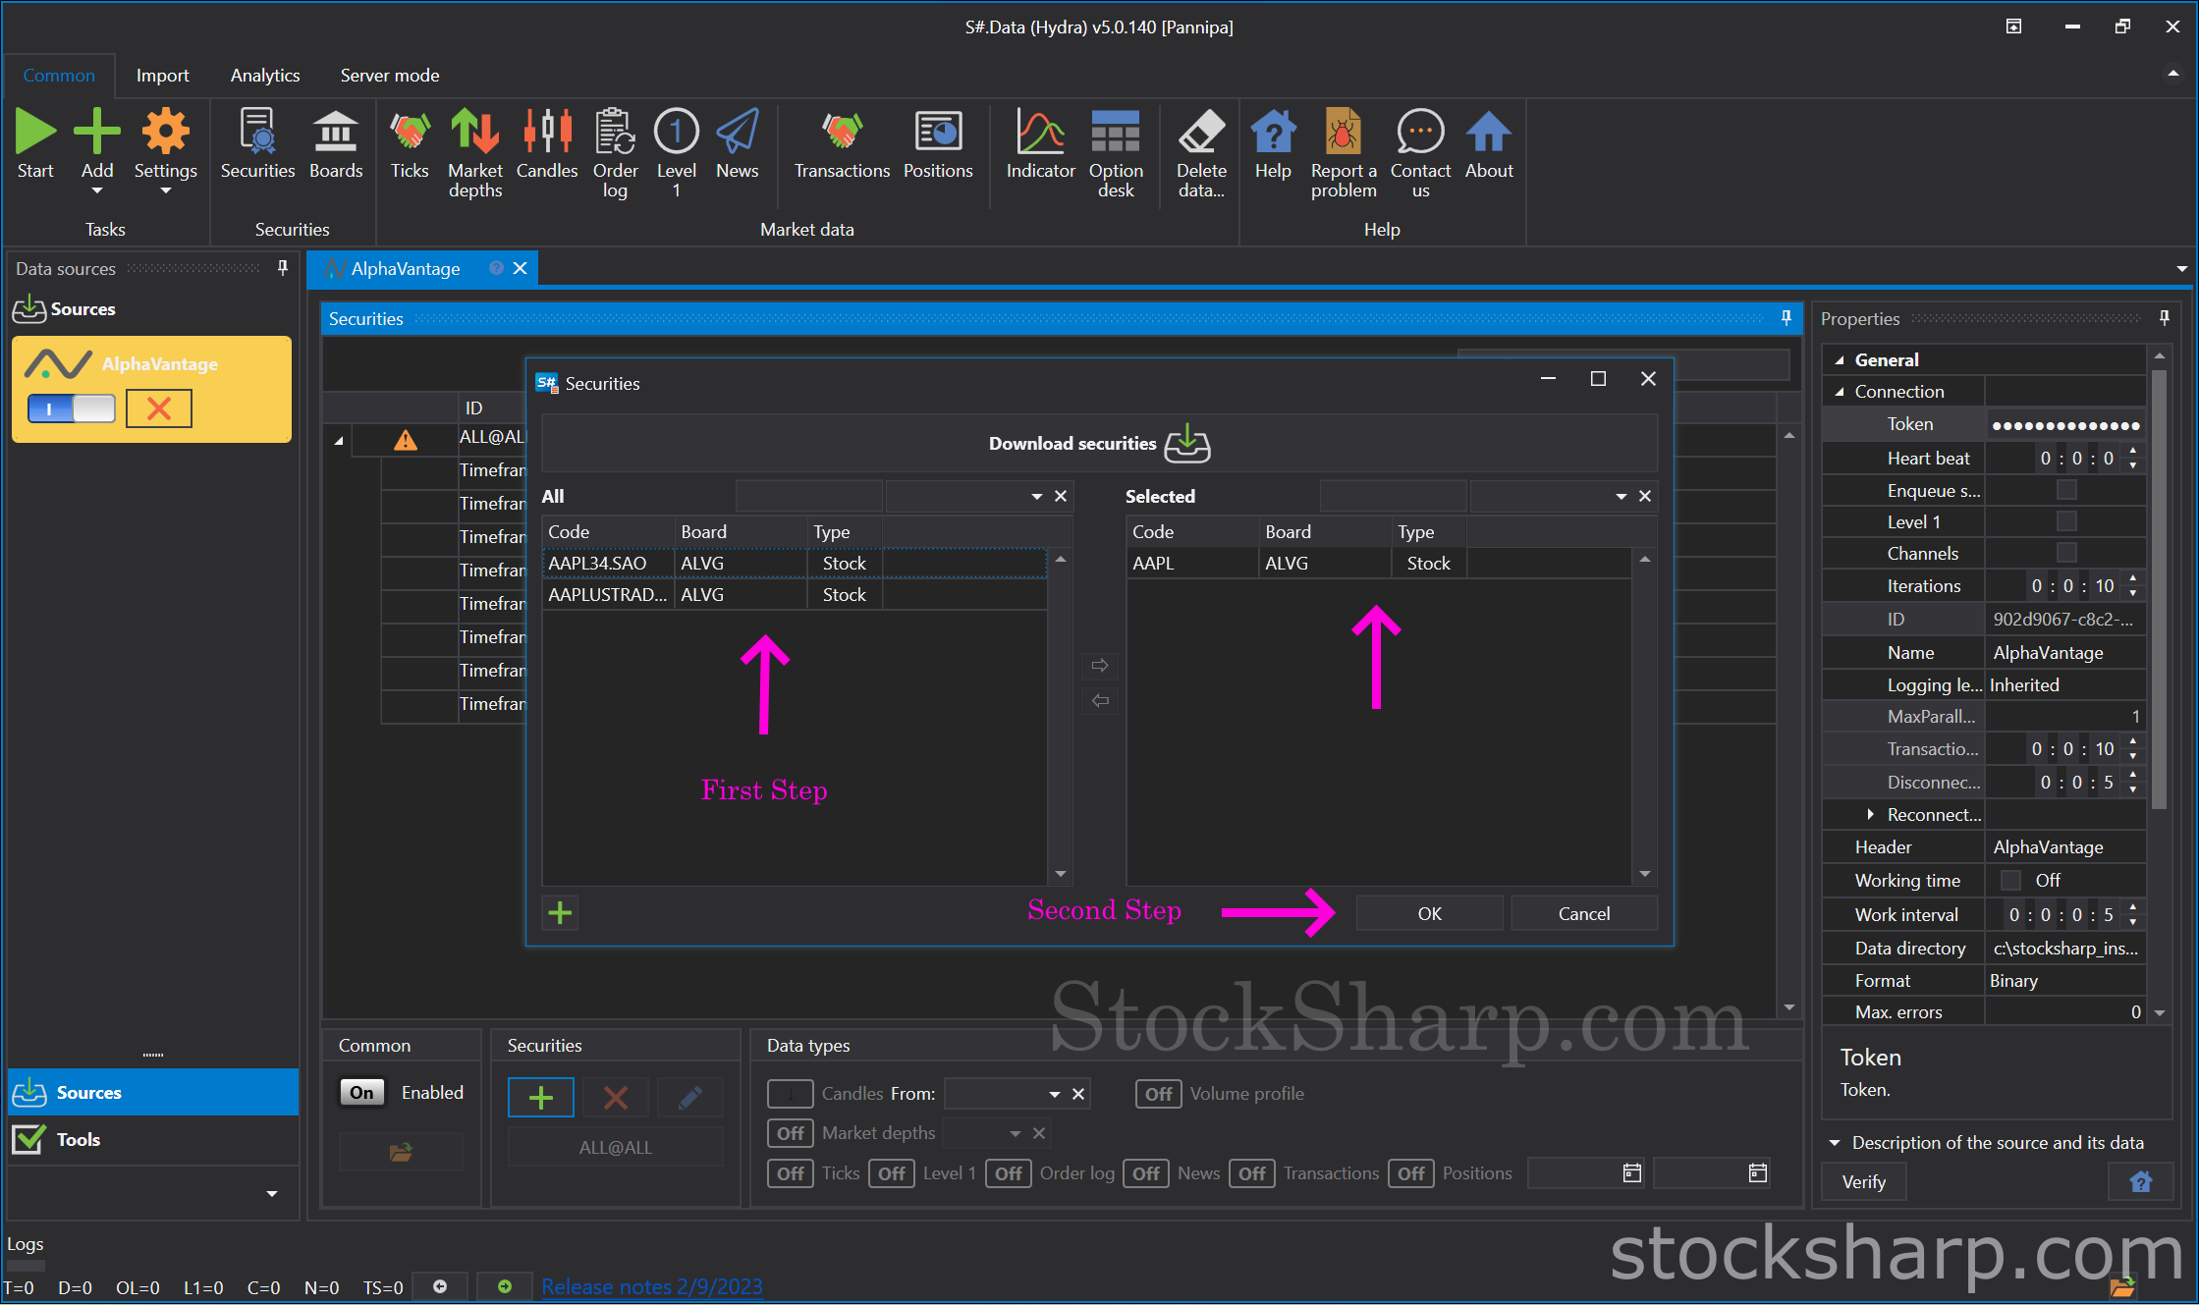Remove AlphaVantage source with red X

tap(159, 408)
